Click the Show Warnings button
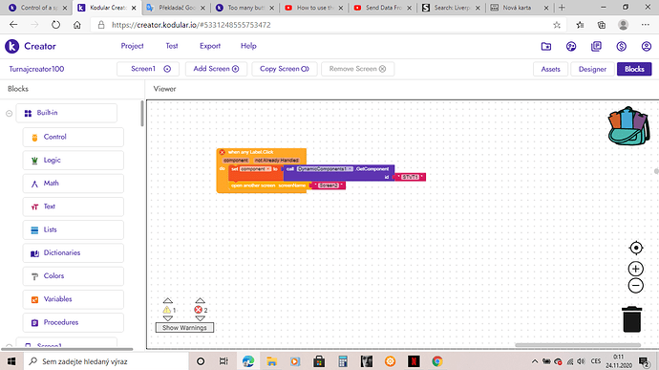 [184, 328]
